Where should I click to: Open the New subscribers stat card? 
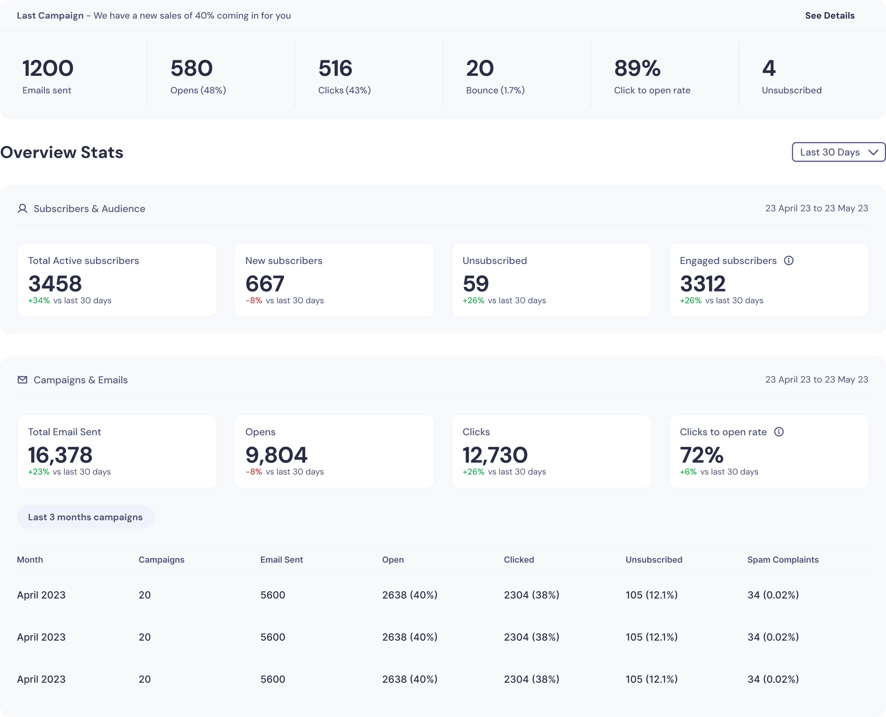[334, 280]
